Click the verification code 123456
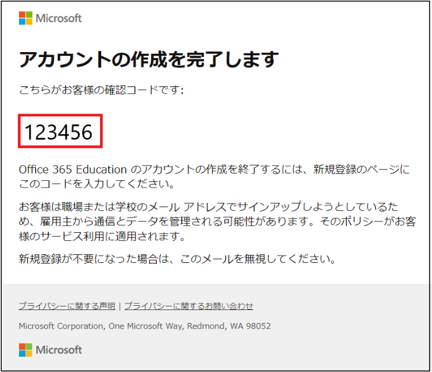 [59, 131]
